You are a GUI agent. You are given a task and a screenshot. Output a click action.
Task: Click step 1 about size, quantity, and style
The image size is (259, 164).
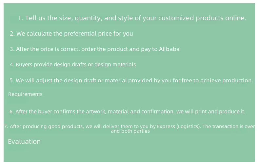pyautogui.click(x=132, y=18)
